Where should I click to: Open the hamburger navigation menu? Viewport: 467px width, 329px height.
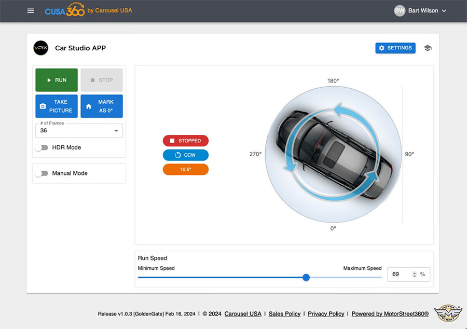(x=31, y=11)
